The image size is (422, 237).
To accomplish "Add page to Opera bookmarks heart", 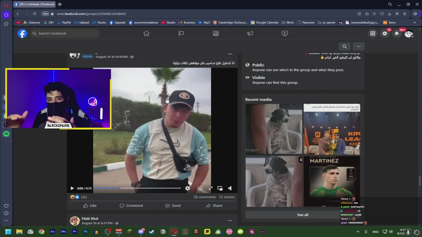I will pos(382,14).
